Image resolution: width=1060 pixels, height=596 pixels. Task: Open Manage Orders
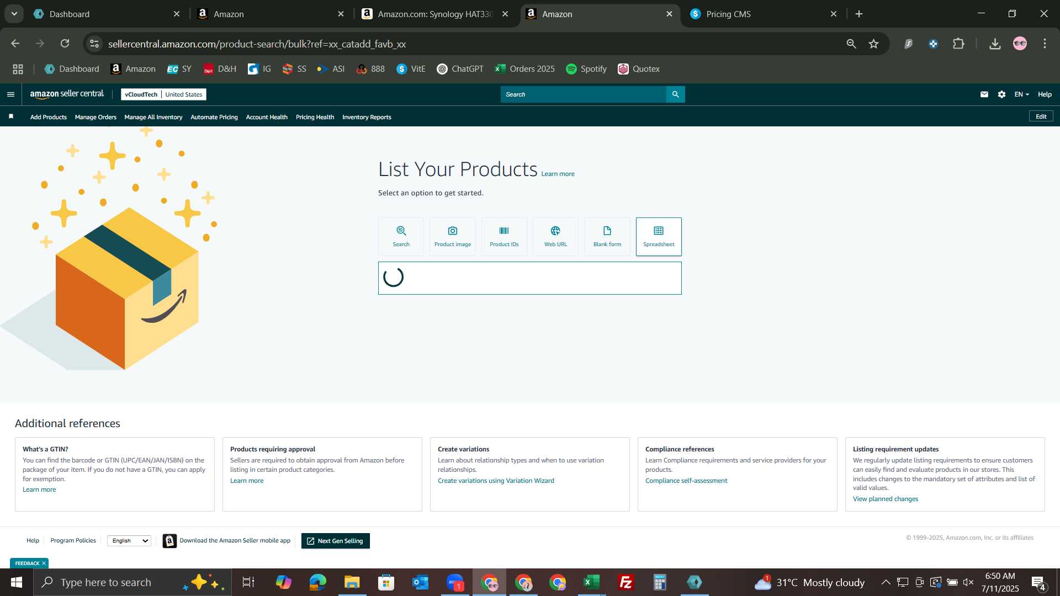[96, 117]
